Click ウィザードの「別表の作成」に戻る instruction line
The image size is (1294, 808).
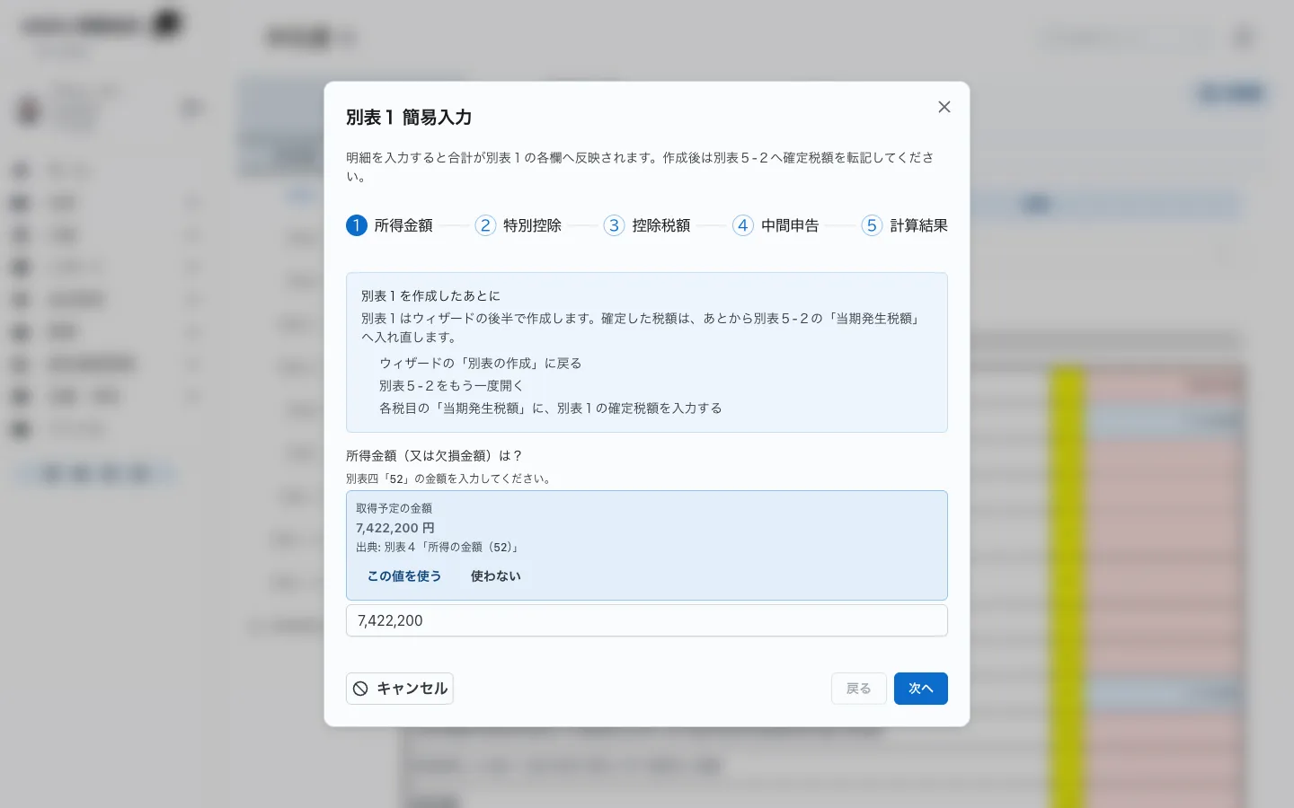click(481, 364)
